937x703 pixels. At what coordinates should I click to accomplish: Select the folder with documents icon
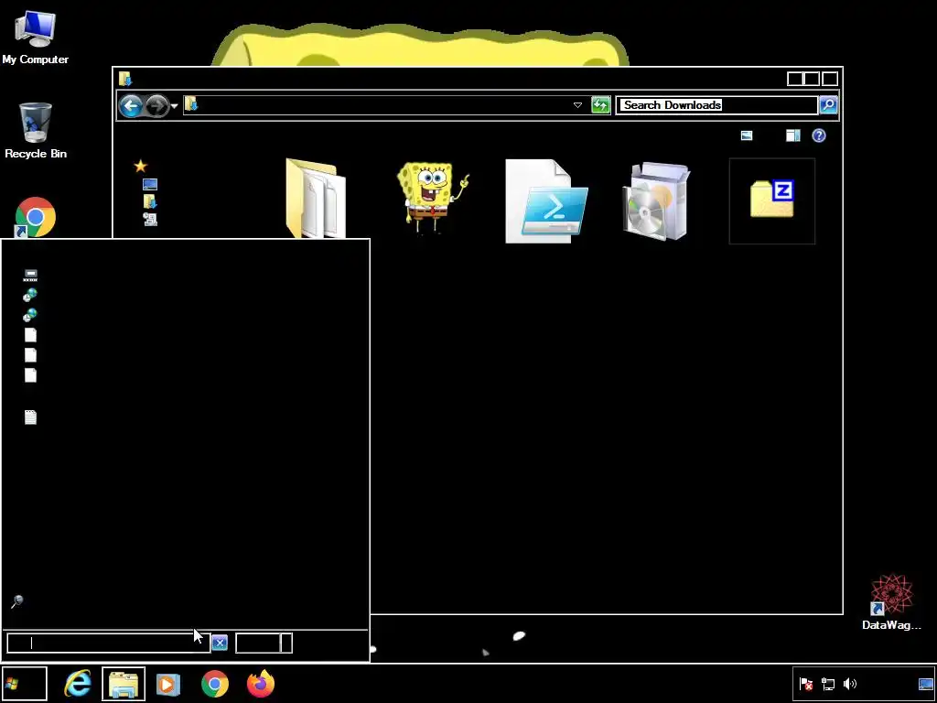click(x=316, y=199)
